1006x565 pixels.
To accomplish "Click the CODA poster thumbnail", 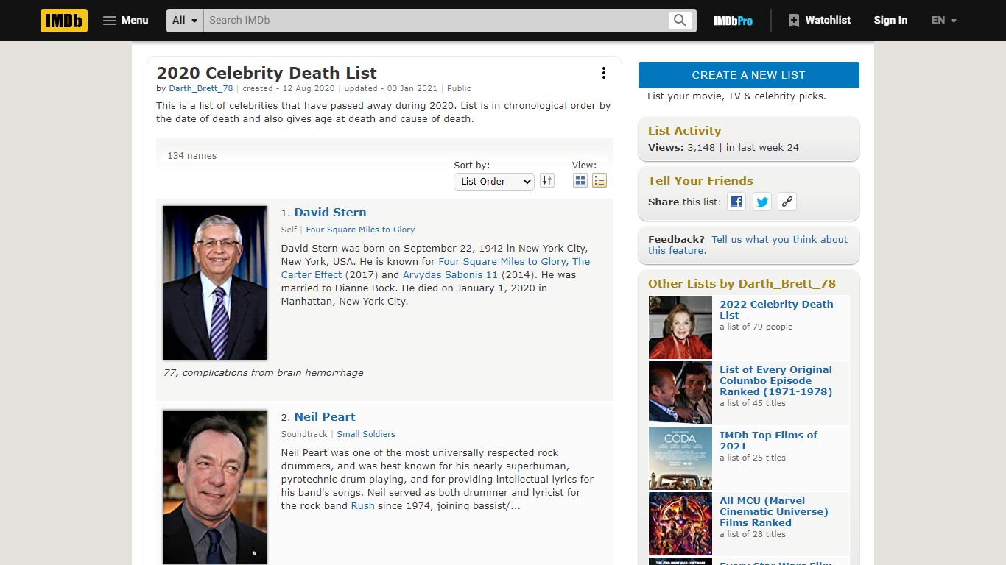I will coord(680,458).
